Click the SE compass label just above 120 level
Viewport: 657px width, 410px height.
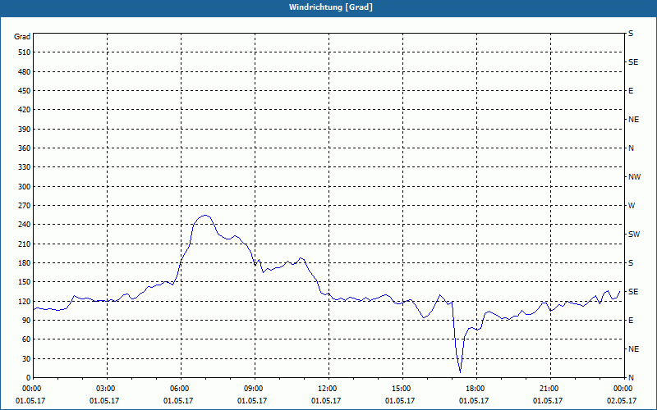point(633,292)
